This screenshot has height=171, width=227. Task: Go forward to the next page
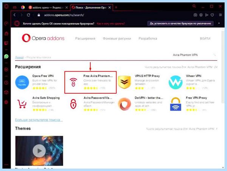(22, 15)
